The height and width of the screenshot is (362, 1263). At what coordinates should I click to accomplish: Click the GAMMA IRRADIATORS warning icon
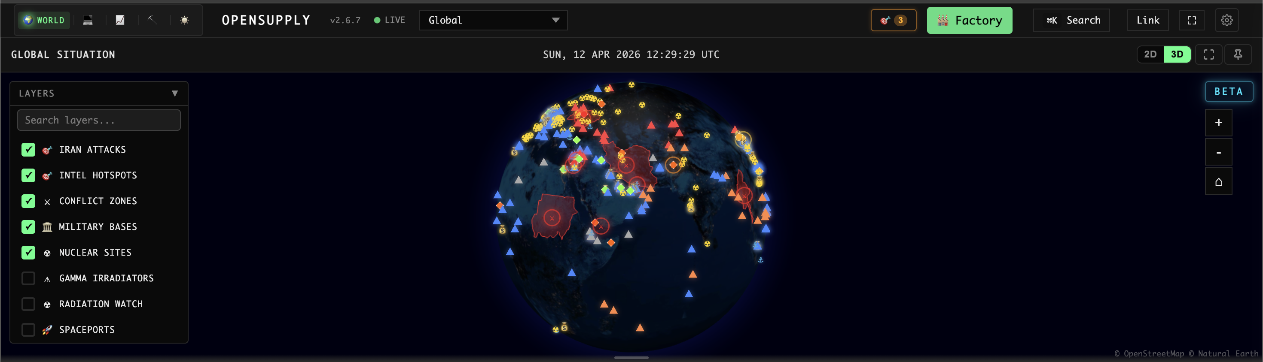point(47,279)
